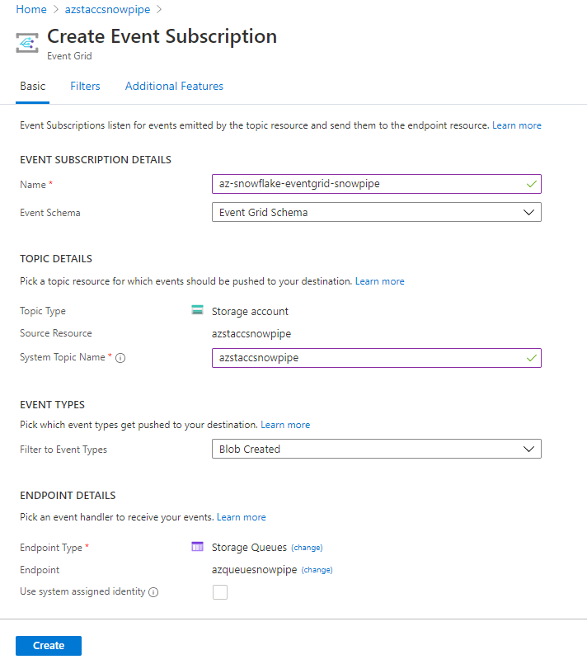The width and height of the screenshot is (587, 664).
Task: Click the System Topic Name info icon
Action: pyautogui.click(x=120, y=358)
